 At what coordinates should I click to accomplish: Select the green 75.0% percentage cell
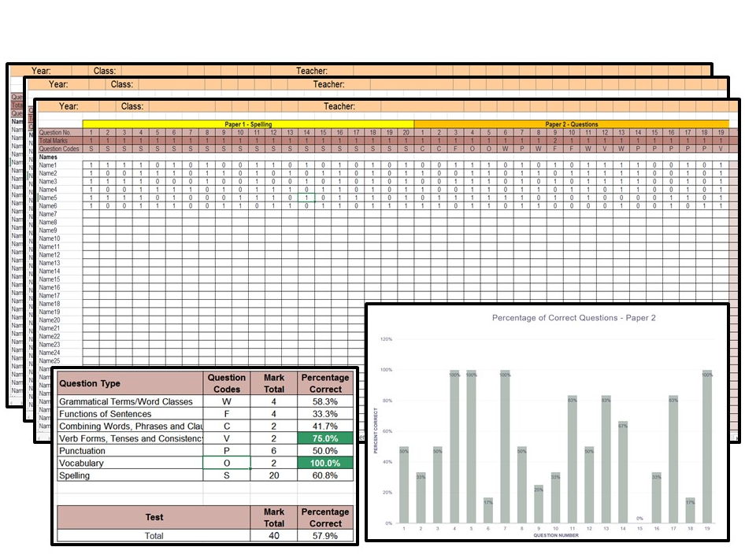(x=325, y=438)
